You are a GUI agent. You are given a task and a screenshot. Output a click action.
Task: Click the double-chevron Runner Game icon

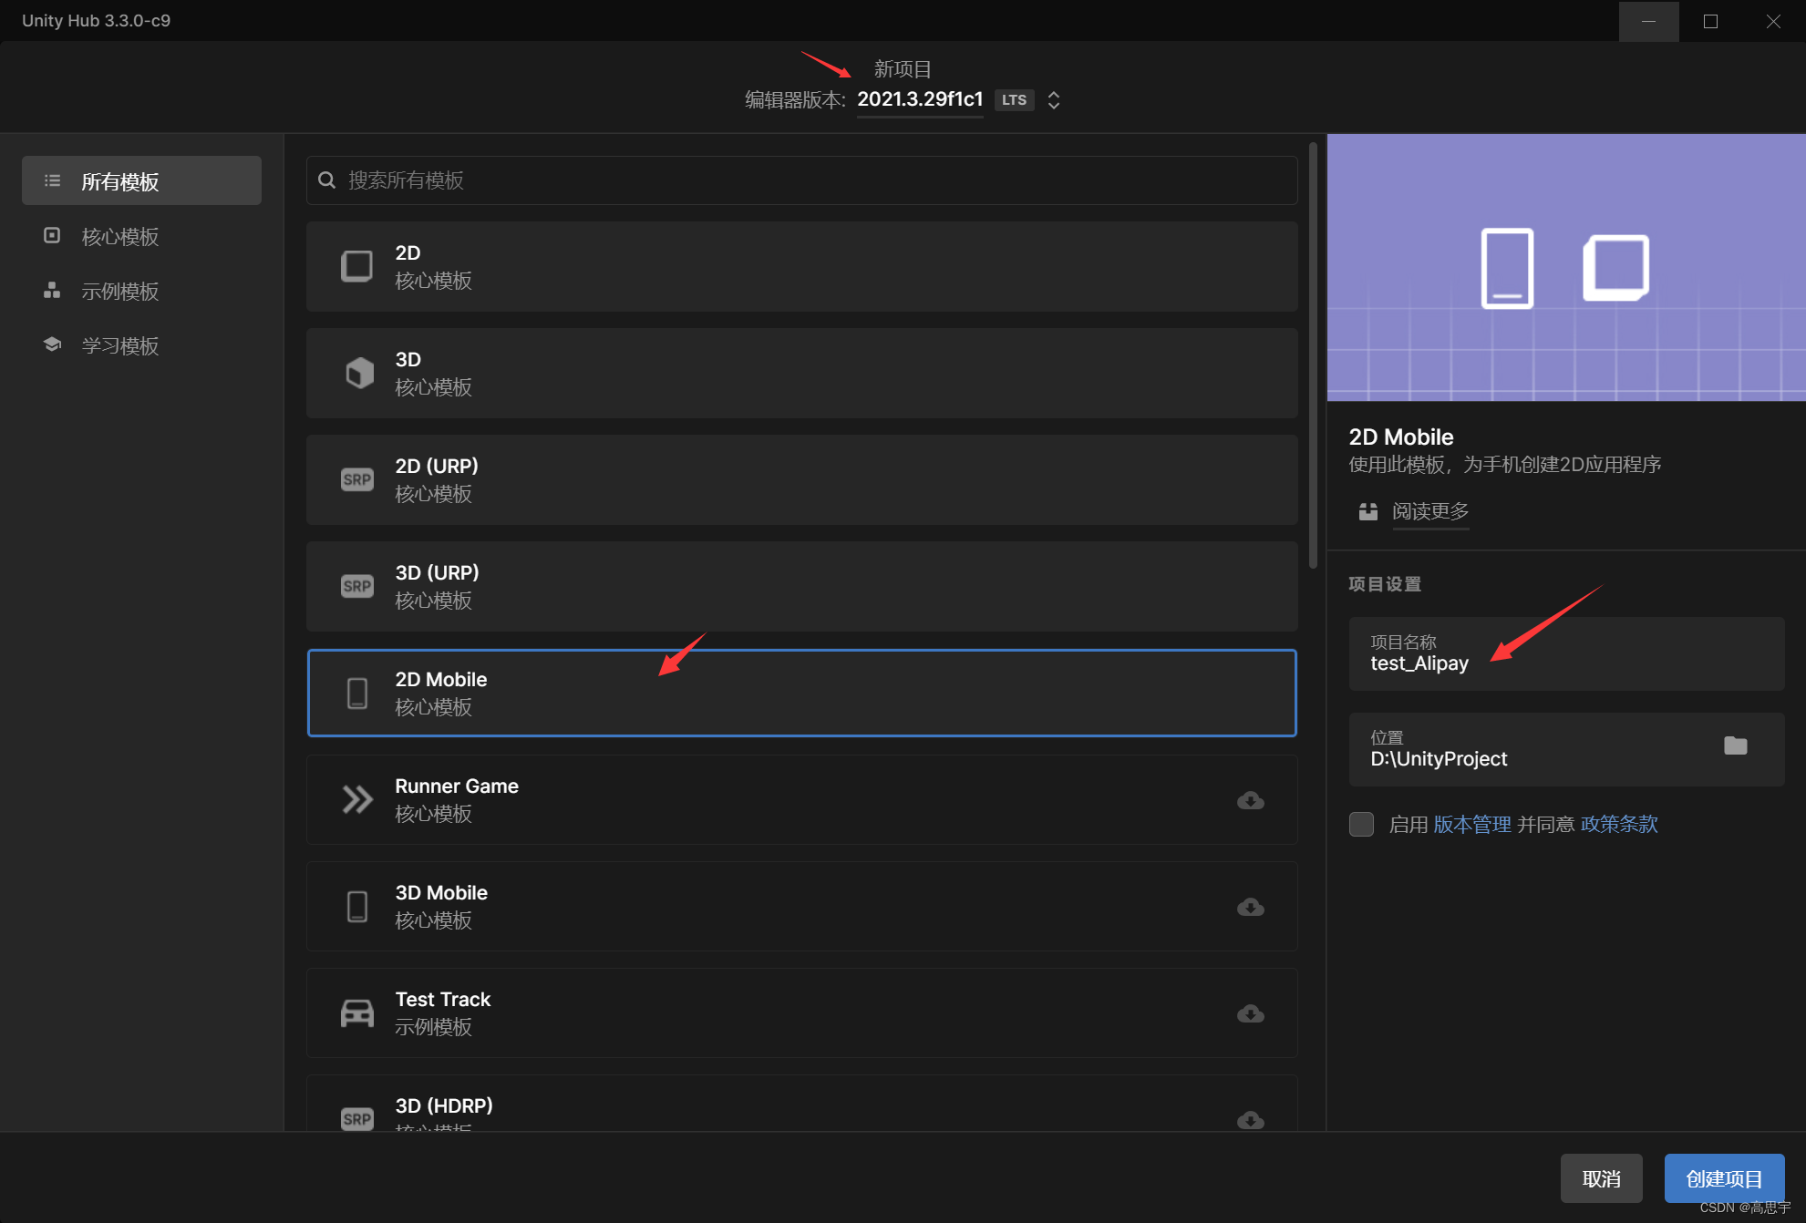[x=356, y=799]
